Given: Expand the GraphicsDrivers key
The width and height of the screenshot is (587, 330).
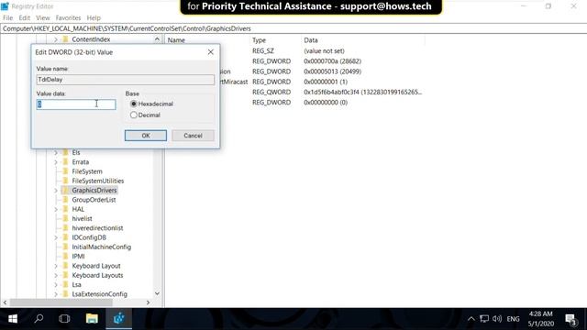Looking at the screenshot, I should [56, 191].
